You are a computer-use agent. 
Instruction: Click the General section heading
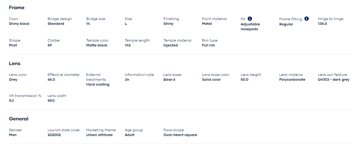coord(19,119)
